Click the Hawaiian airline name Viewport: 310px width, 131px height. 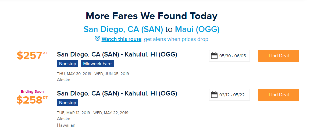(66, 125)
